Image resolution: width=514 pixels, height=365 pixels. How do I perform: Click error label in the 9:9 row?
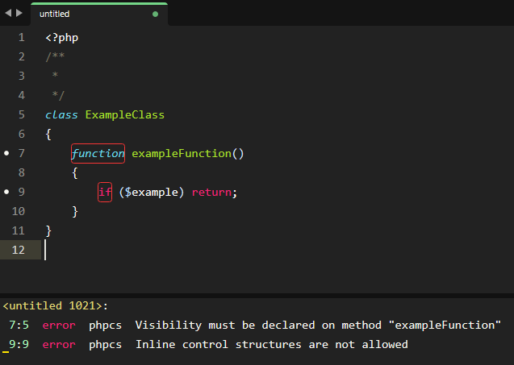tap(59, 345)
